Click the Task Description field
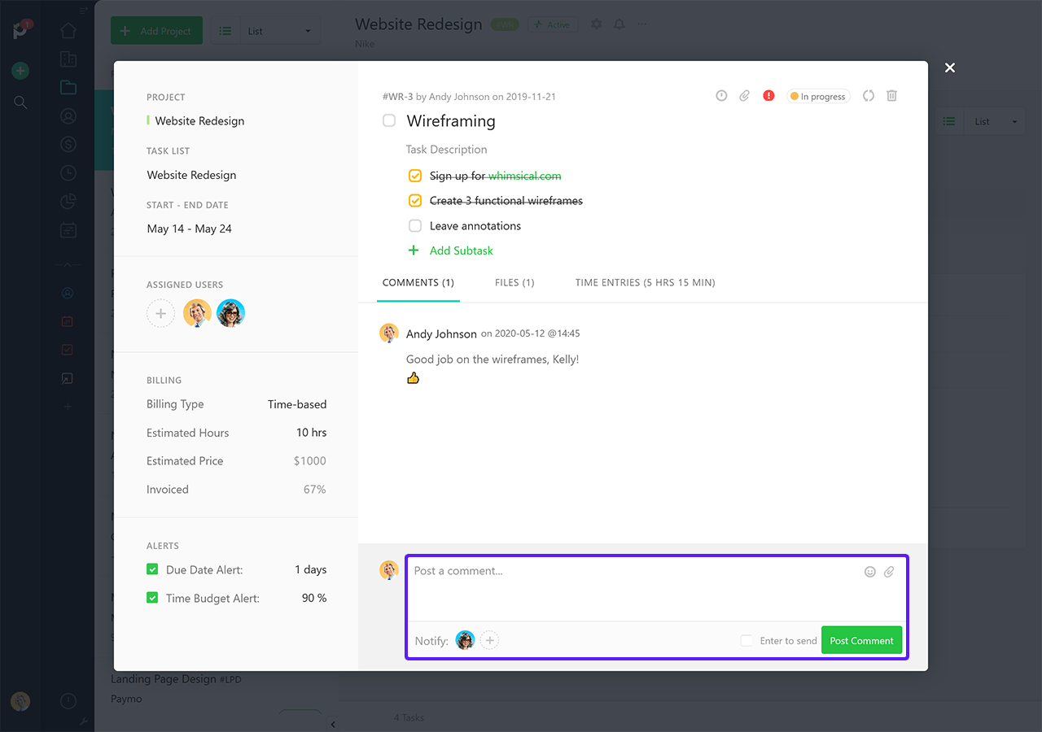This screenshot has height=732, width=1042. [x=447, y=150]
